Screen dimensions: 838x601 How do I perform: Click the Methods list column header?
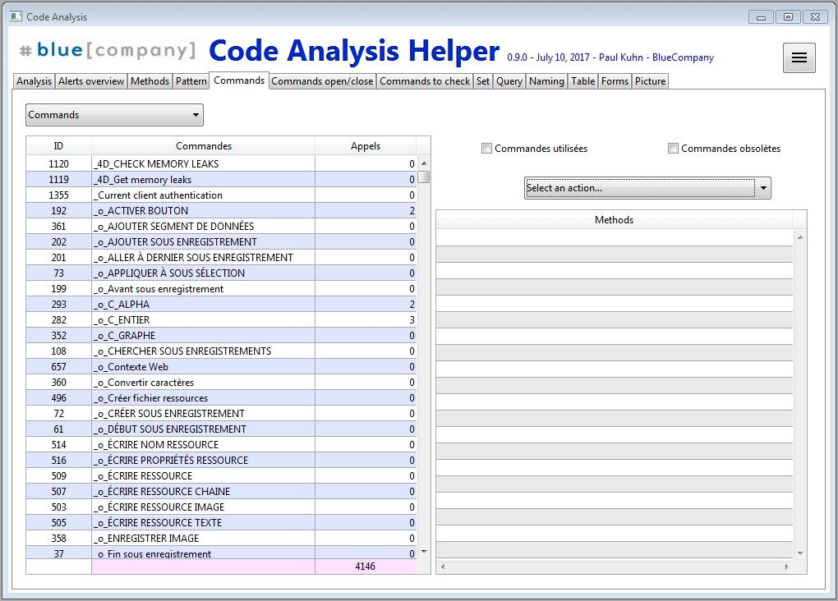(x=614, y=219)
